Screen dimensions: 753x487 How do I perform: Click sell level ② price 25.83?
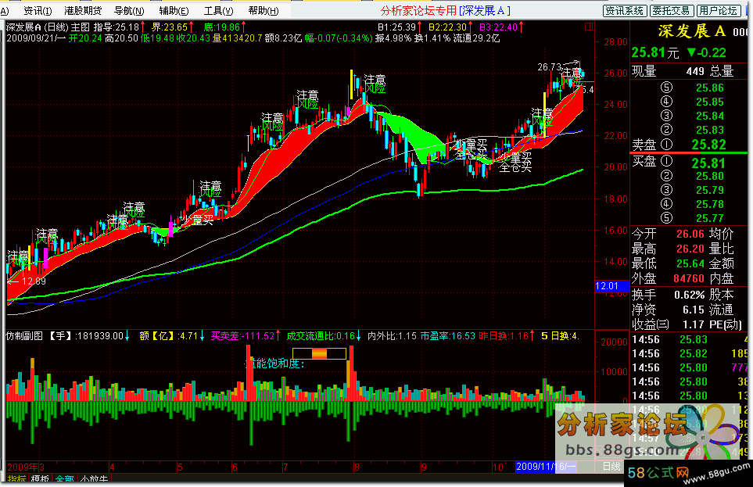pyautogui.click(x=710, y=131)
